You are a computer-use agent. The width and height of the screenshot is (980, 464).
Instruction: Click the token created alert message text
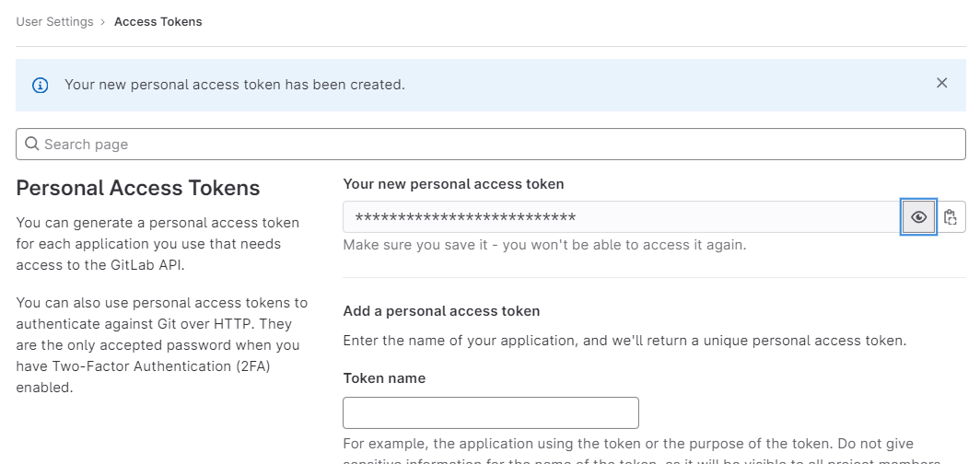click(234, 85)
